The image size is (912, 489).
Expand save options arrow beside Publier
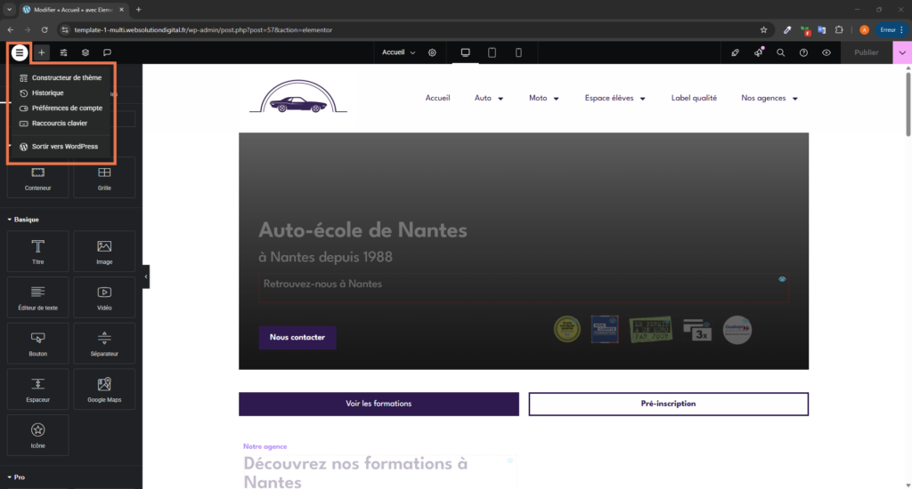click(x=902, y=52)
